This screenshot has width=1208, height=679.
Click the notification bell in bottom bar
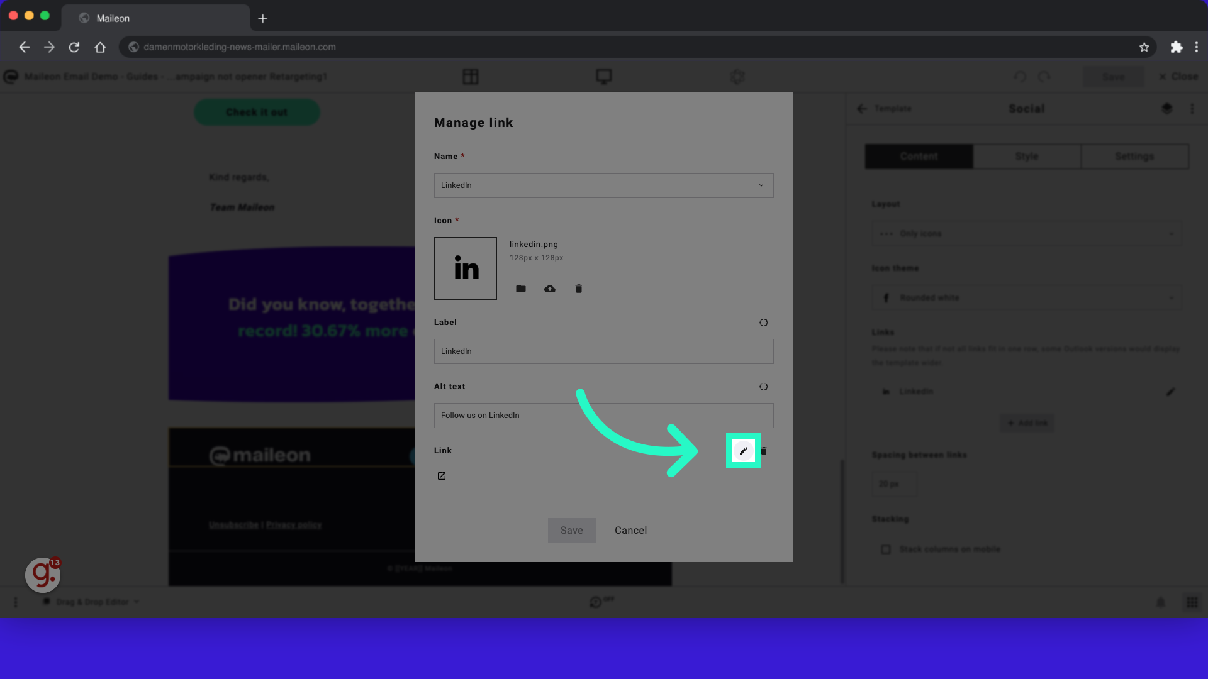(x=1161, y=602)
